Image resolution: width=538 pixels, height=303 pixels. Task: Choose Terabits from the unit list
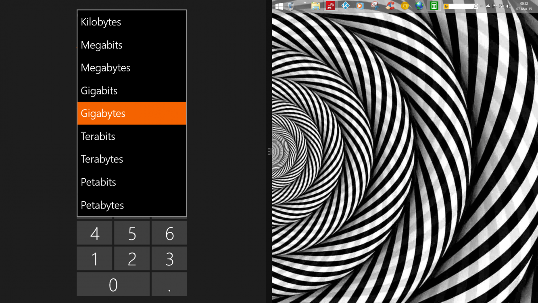pos(132,136)
